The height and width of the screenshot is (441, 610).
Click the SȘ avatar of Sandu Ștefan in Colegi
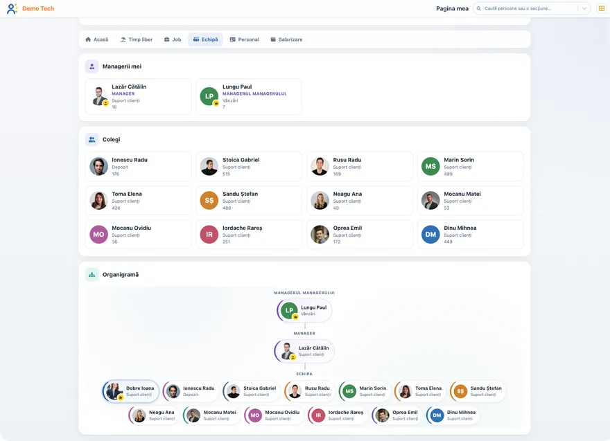(209, 201)
